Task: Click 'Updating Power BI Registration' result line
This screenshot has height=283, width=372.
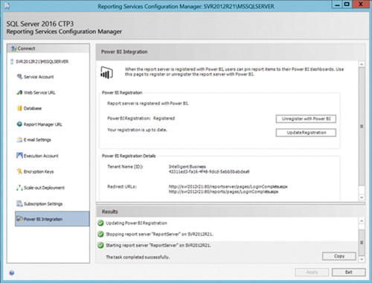Action: [x=136, y=223]
